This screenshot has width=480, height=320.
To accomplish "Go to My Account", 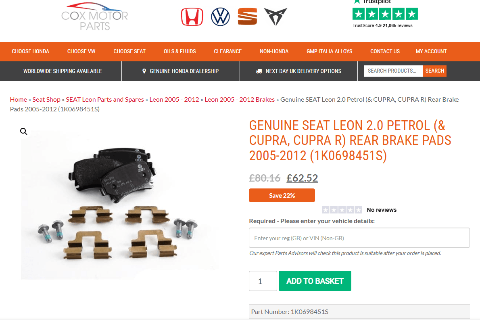I will click(x=431, y=51).
